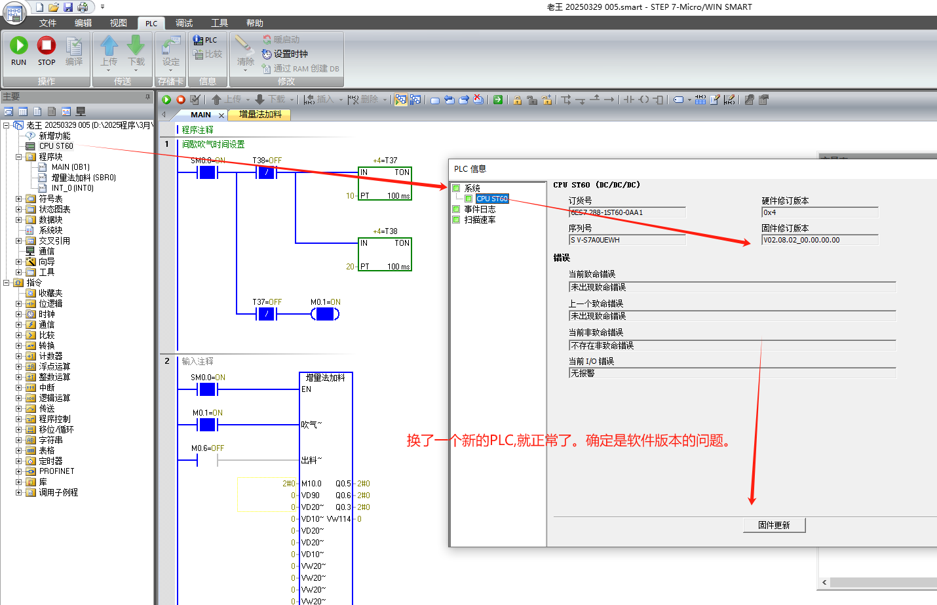
Task: Click the green RUN button in ribbon
Action: (18, 51)
